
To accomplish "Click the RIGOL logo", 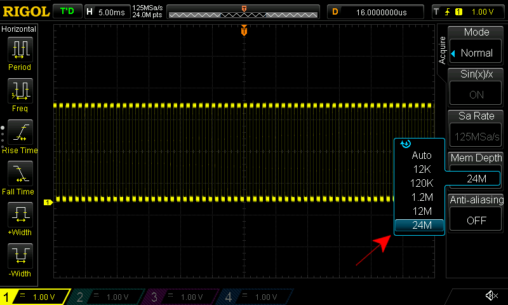I will [x=26, y=11].
